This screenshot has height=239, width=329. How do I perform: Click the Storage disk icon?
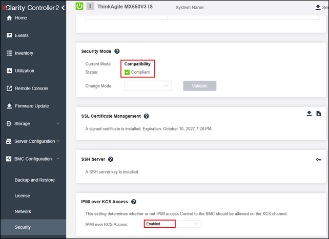(x=9, y=123)
